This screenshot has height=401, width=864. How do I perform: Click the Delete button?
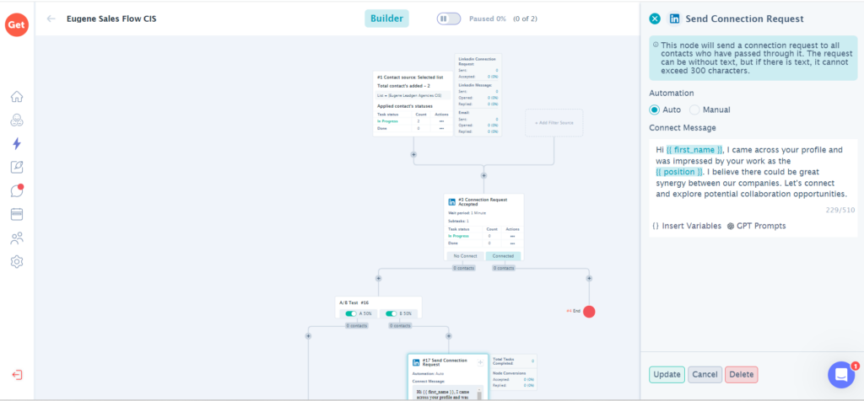tap(741, 375)
